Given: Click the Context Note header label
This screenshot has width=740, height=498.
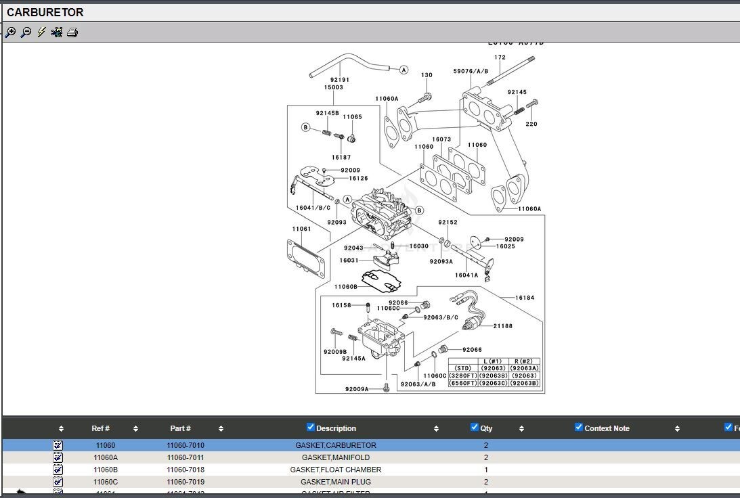Looking at the screenshot, I should click(607, 428).
